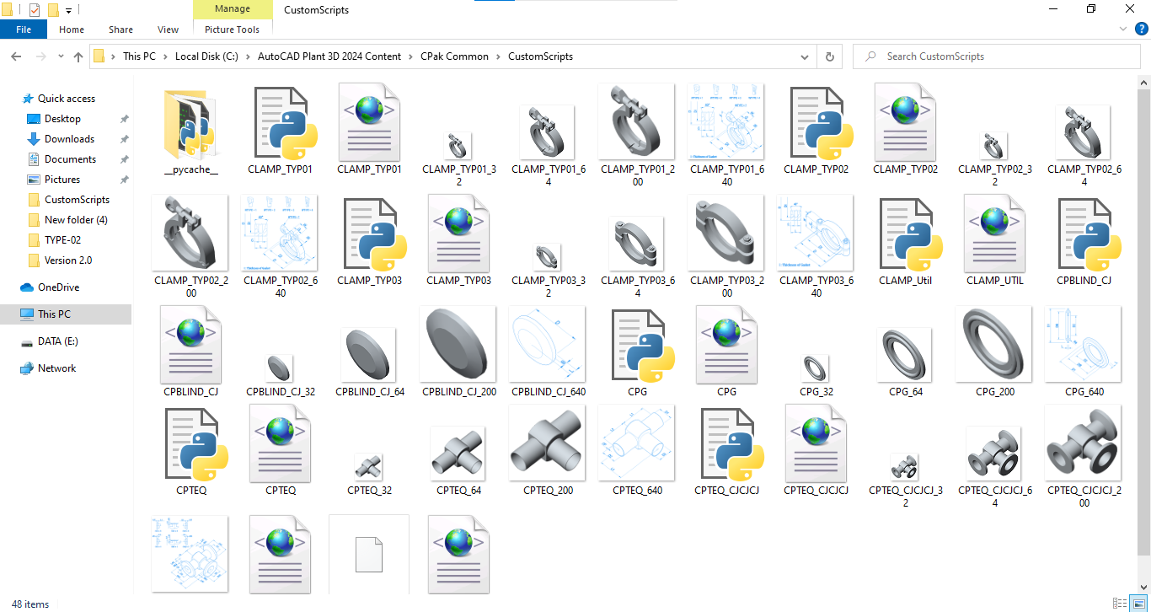Open Network in the navigation pane

point(56,368)
